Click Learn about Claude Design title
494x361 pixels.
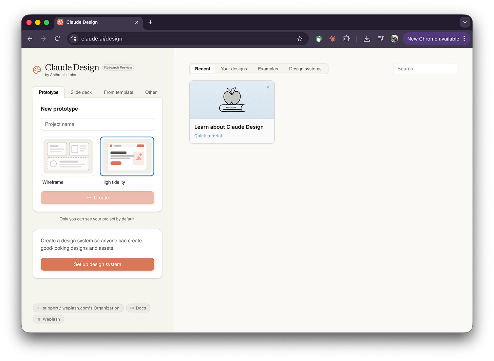point(229,127)
